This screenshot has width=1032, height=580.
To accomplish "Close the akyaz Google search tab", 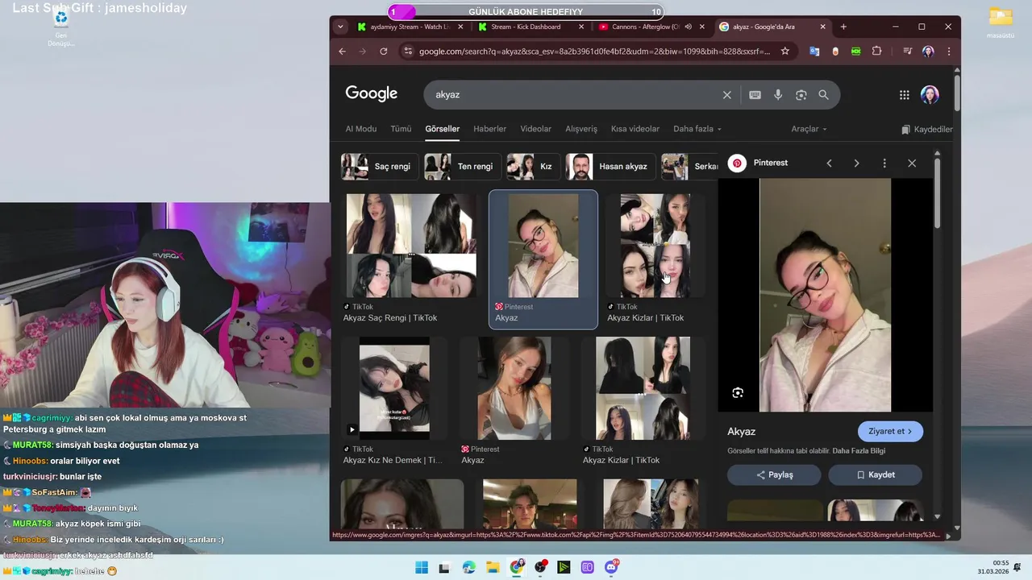I will click(x=822, y=27).
